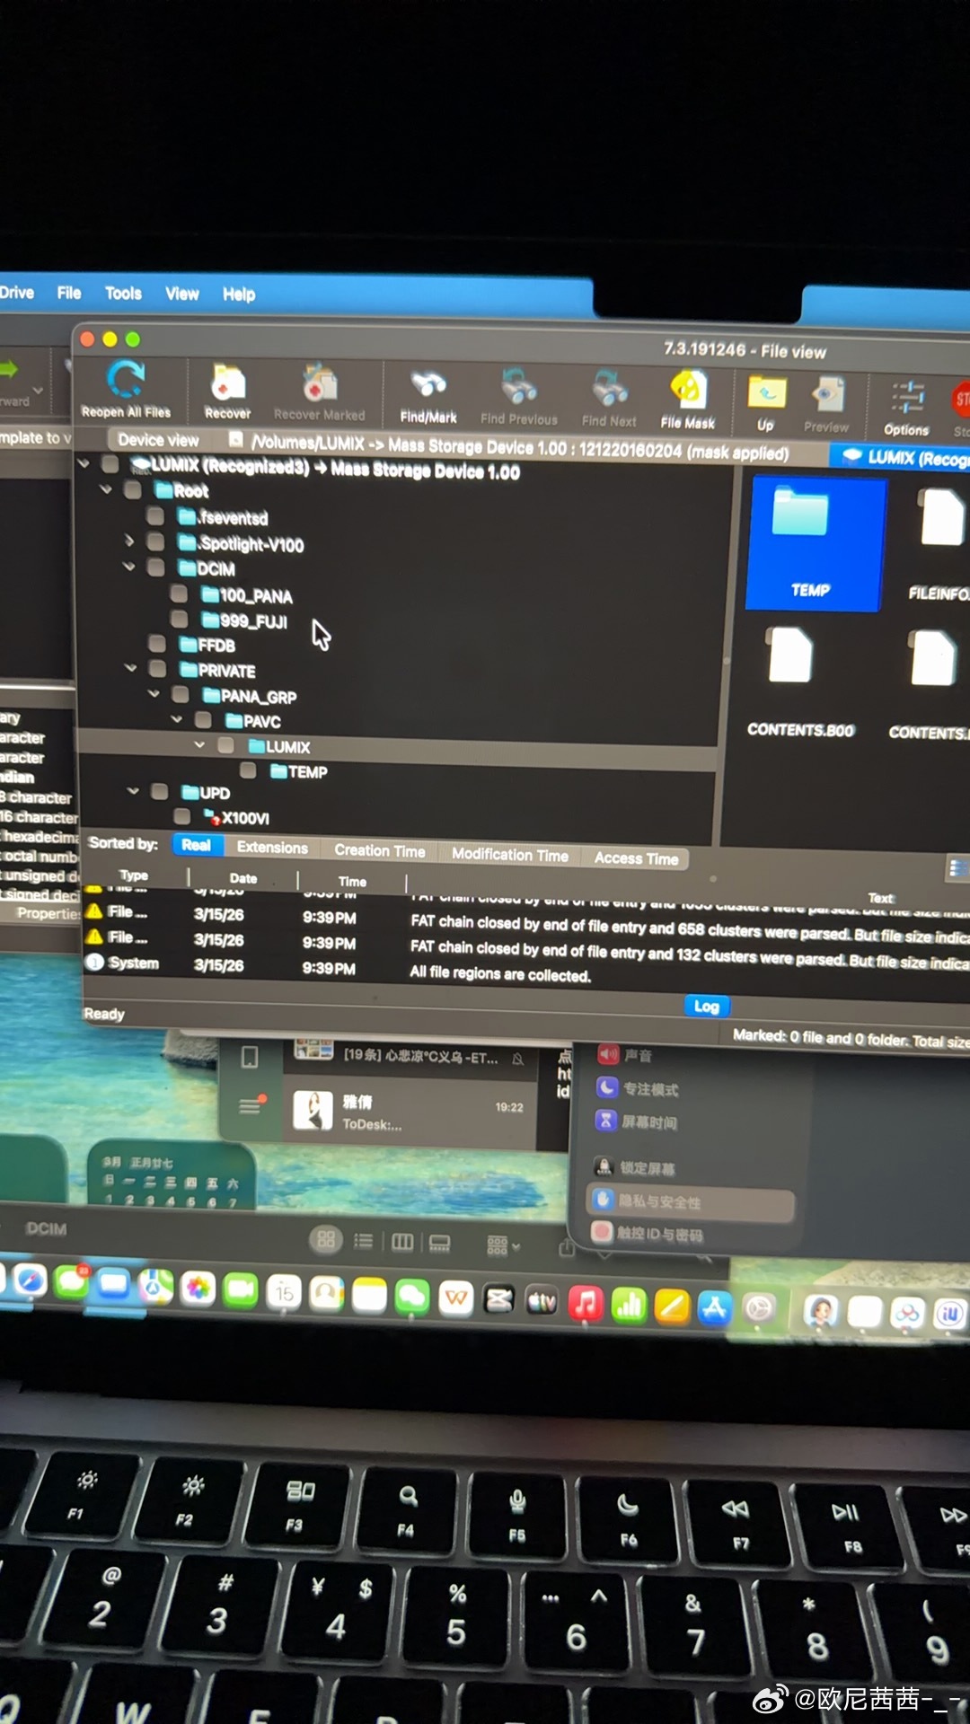Open Music in the Dock
Image resolution: width=970 pixels, height=1724 pixels.
(586, 1303)
